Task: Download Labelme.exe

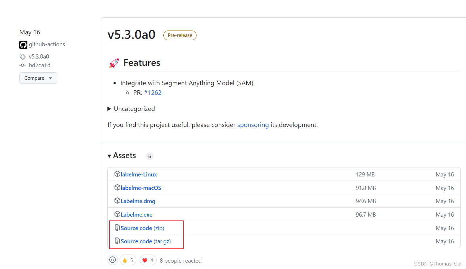Action: pos(137,215)
